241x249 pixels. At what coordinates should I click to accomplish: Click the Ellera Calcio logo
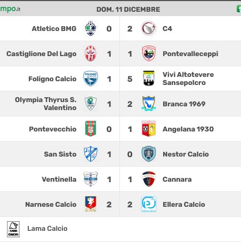tap(149, 204)
